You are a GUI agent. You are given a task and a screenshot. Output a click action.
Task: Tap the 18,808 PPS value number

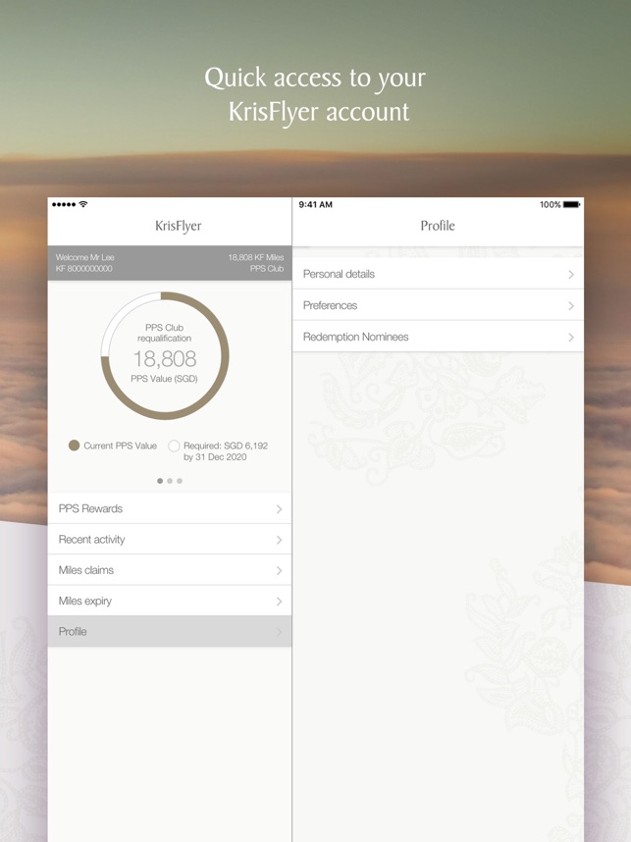pyautogui.click(x=165, y=359)
